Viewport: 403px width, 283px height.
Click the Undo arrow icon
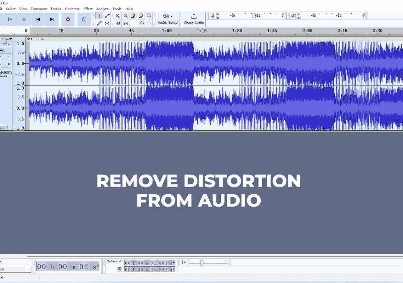click(x=141, y=23)
